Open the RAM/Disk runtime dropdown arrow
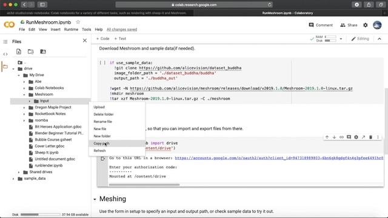The width and height of the screenshot is (388, 218). coord(341,39)
